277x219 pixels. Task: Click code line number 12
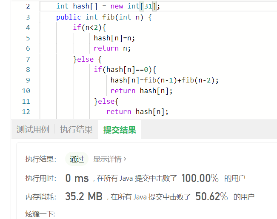[26, 111]
